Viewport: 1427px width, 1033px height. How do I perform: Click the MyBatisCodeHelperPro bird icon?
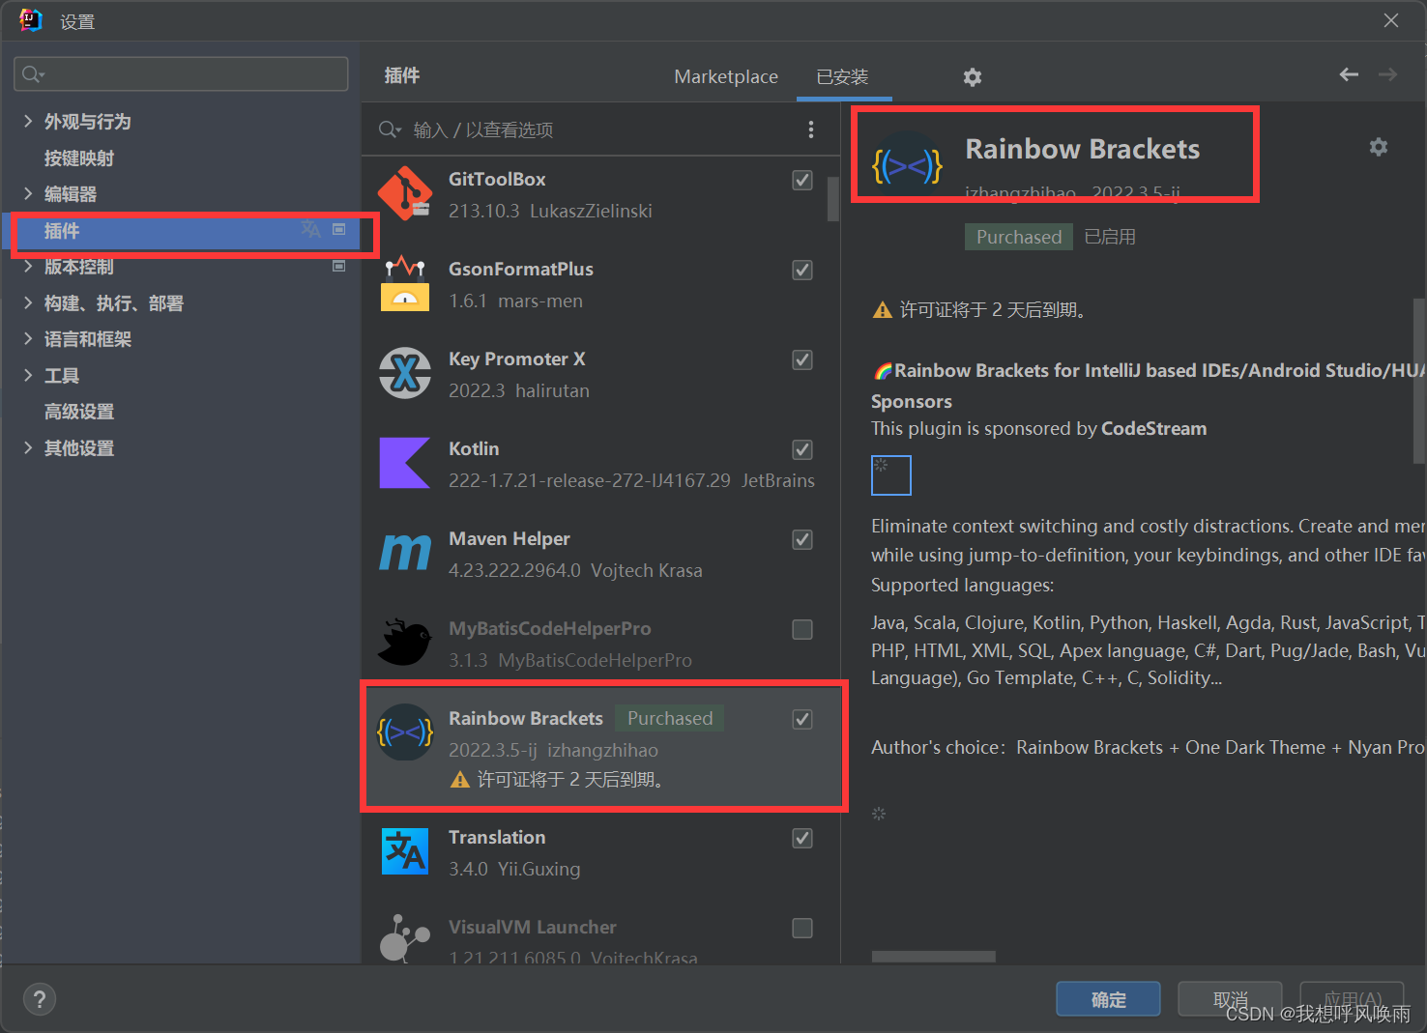404,643
